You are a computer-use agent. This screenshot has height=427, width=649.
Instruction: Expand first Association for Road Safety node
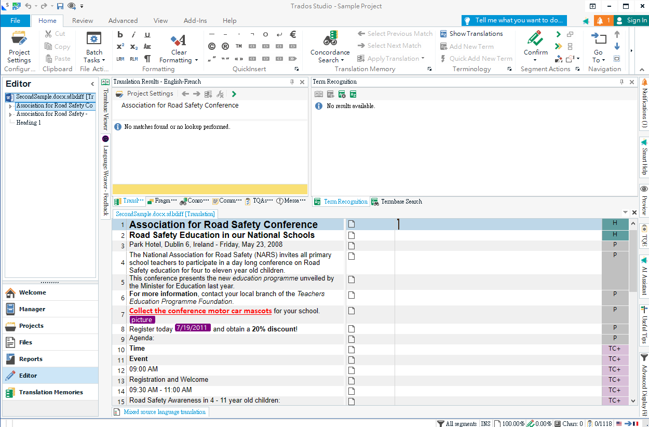(x=10, y=106)
